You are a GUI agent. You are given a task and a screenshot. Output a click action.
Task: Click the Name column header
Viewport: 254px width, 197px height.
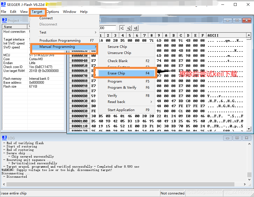pos(15,27)
